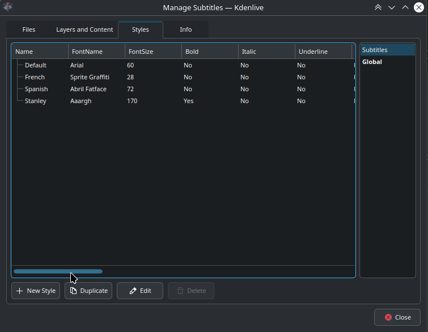Select the French style row

[x=35, y=77]
